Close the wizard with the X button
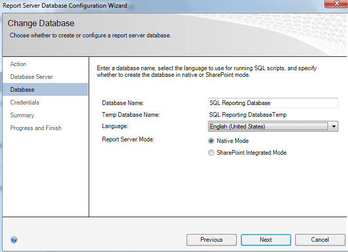The height and width of the screenshot is (252, 348). 336,4
